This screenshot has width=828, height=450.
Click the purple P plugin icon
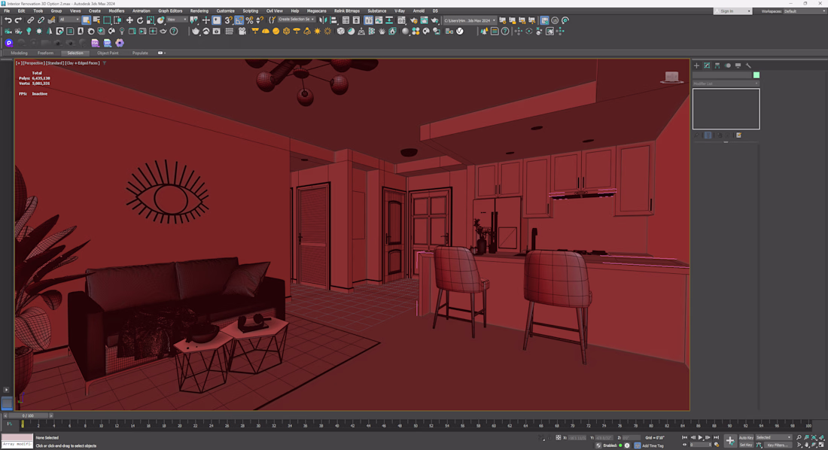(x=9, y=43)
